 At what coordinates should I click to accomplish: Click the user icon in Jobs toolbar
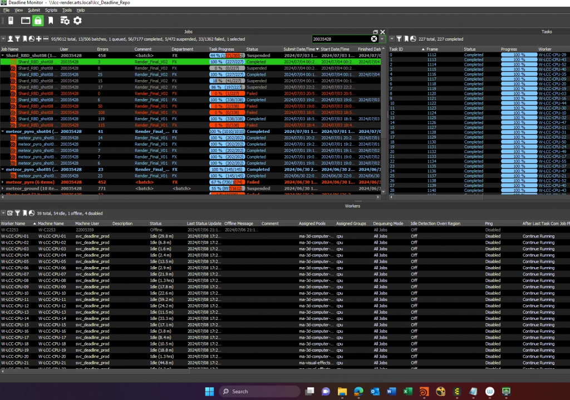pos(11,39)
